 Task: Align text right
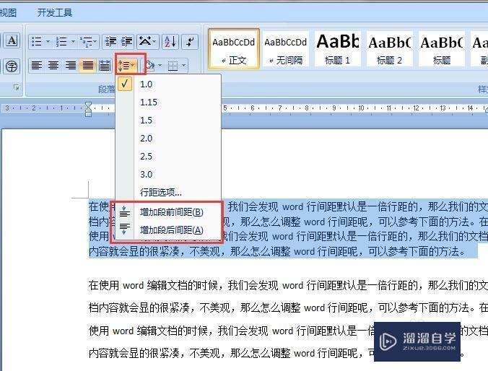tap(70, 66)
